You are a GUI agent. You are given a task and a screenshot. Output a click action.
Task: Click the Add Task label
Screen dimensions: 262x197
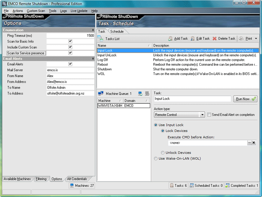[x=181, y=39]
